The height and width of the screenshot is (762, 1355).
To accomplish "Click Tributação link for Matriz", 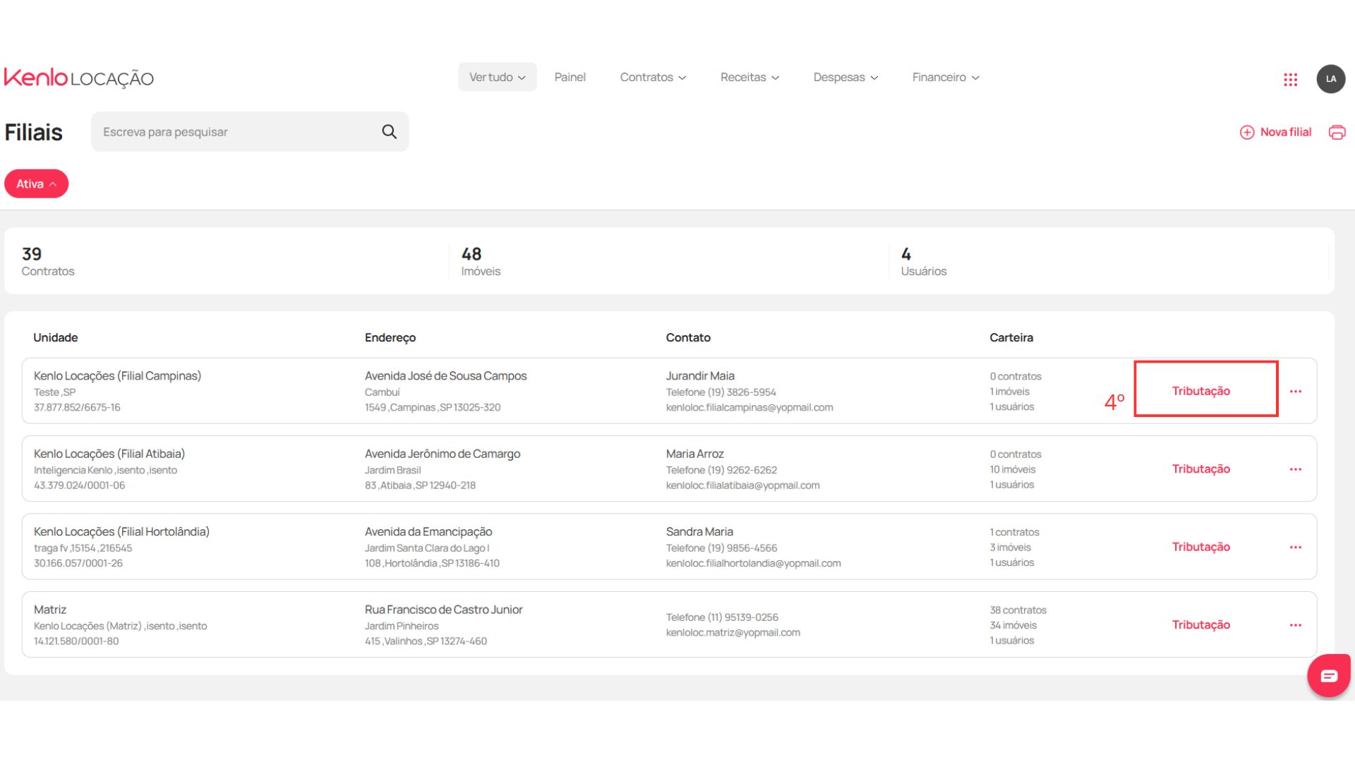I will [1200, 625].
